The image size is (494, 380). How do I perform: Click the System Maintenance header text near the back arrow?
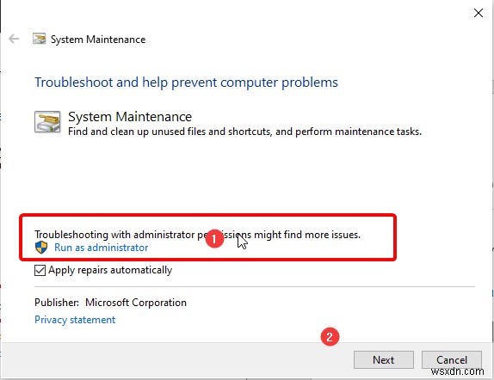98,40
